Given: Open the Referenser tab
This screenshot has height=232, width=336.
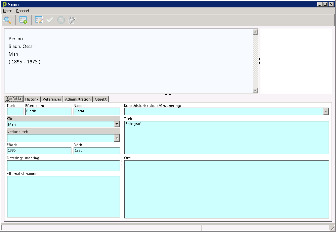Looking at the screenshot, I should pos(52,99).
